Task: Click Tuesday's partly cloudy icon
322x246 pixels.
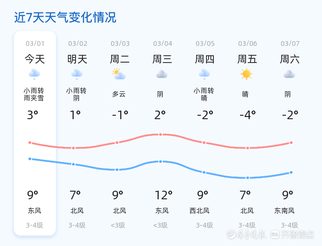Action: (x=119, y=74)
